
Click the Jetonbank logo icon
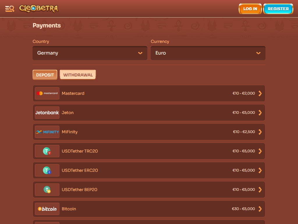[x=47, y=113]
